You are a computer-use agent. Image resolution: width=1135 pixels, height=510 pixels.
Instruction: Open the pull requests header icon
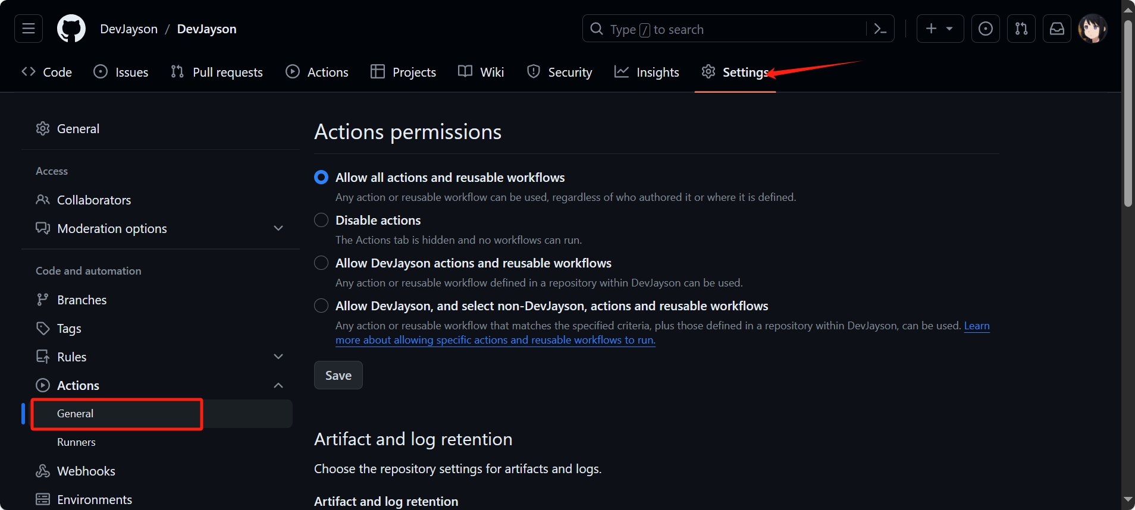[1021, 29]
